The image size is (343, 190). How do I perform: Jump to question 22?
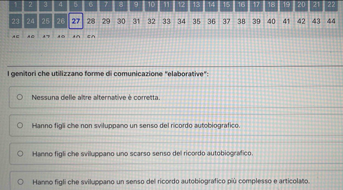(331, 5)
